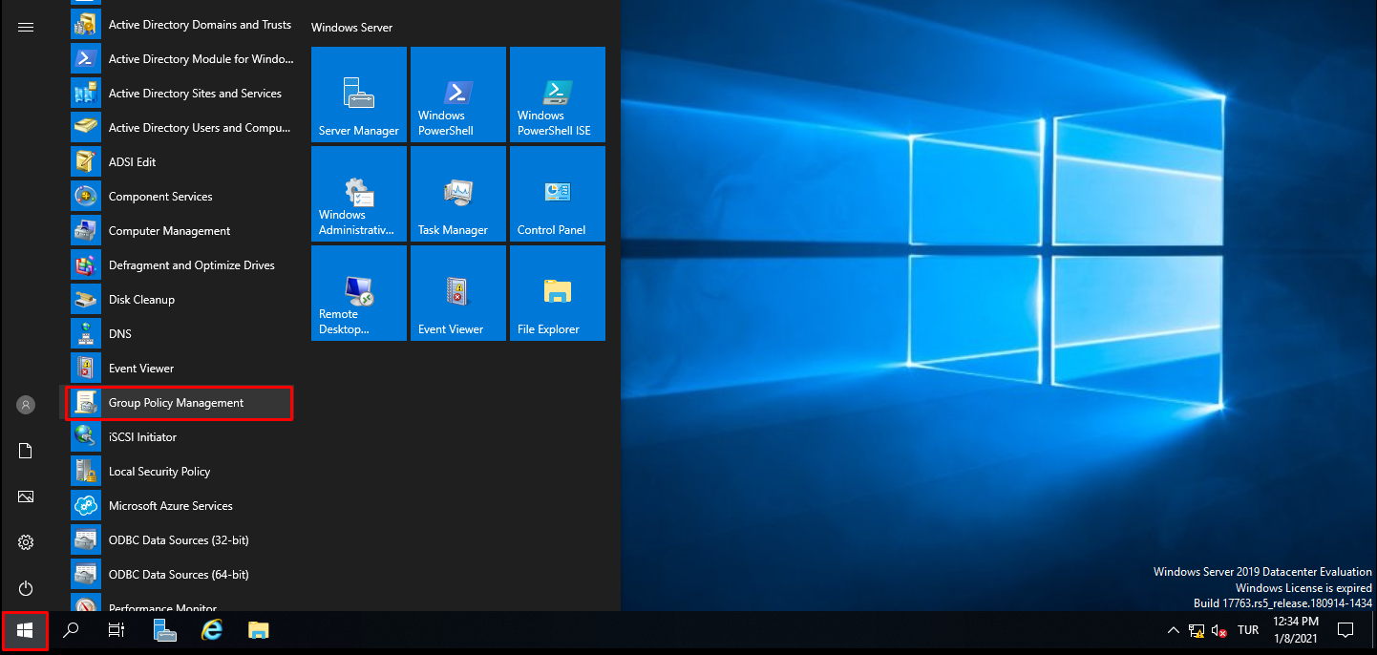
Task: Launch Active Directory Module for Windows PowerShell
Action: pyautogui.click(x=180, y=59)
